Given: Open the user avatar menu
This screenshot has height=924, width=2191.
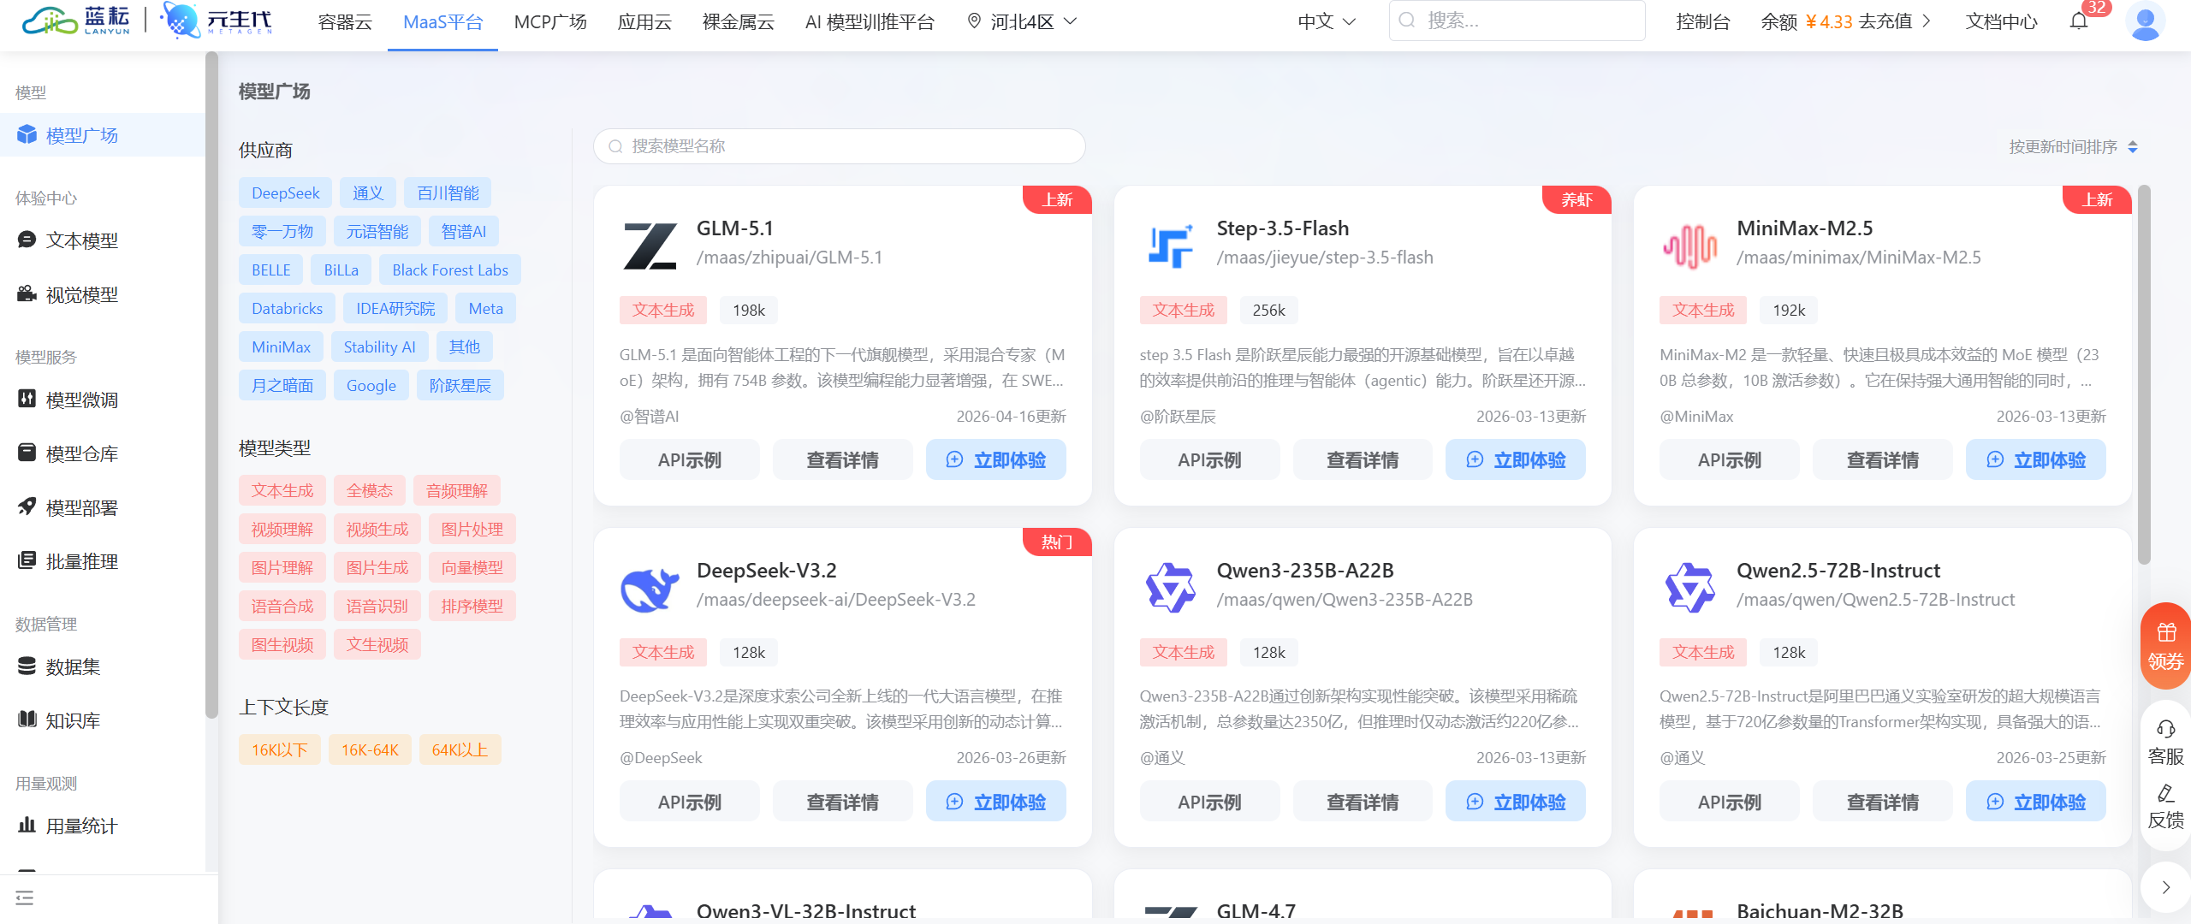Looking at the screenshot, I should pyautogui.click(x=2145, y=21).
